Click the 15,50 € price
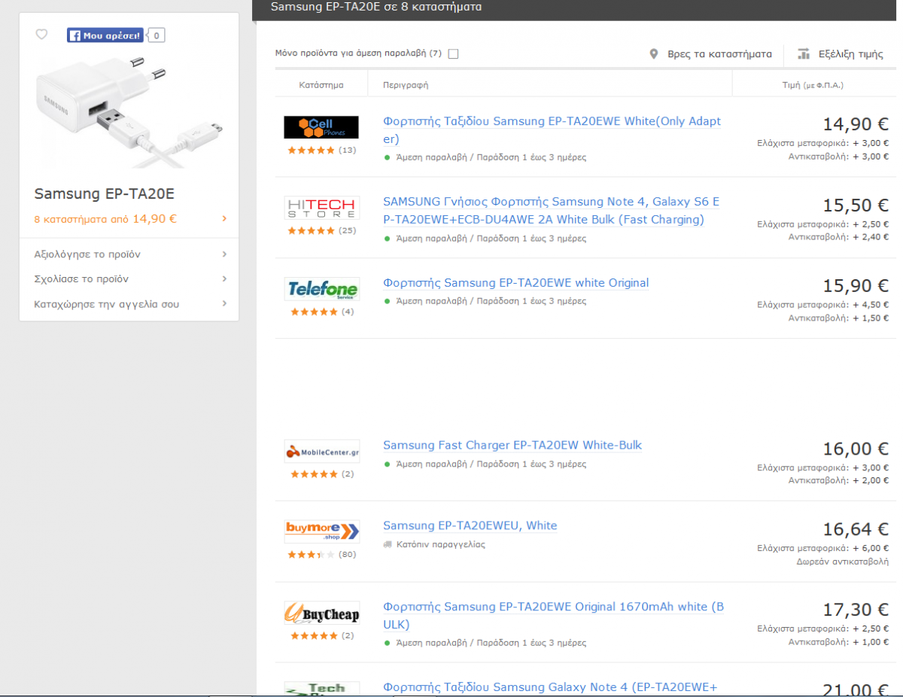Screen dimensions: 903x697 856,205
